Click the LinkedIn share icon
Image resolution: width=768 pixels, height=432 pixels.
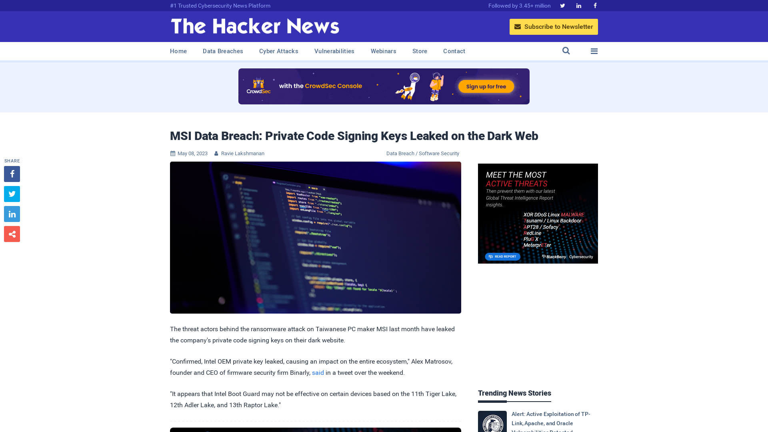click(x=12, y=214)
